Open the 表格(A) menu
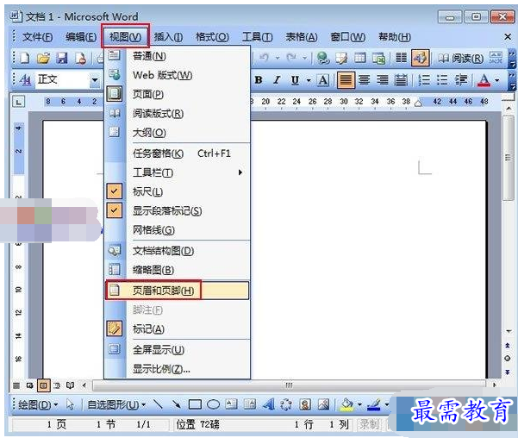 (x=302, y=37)
